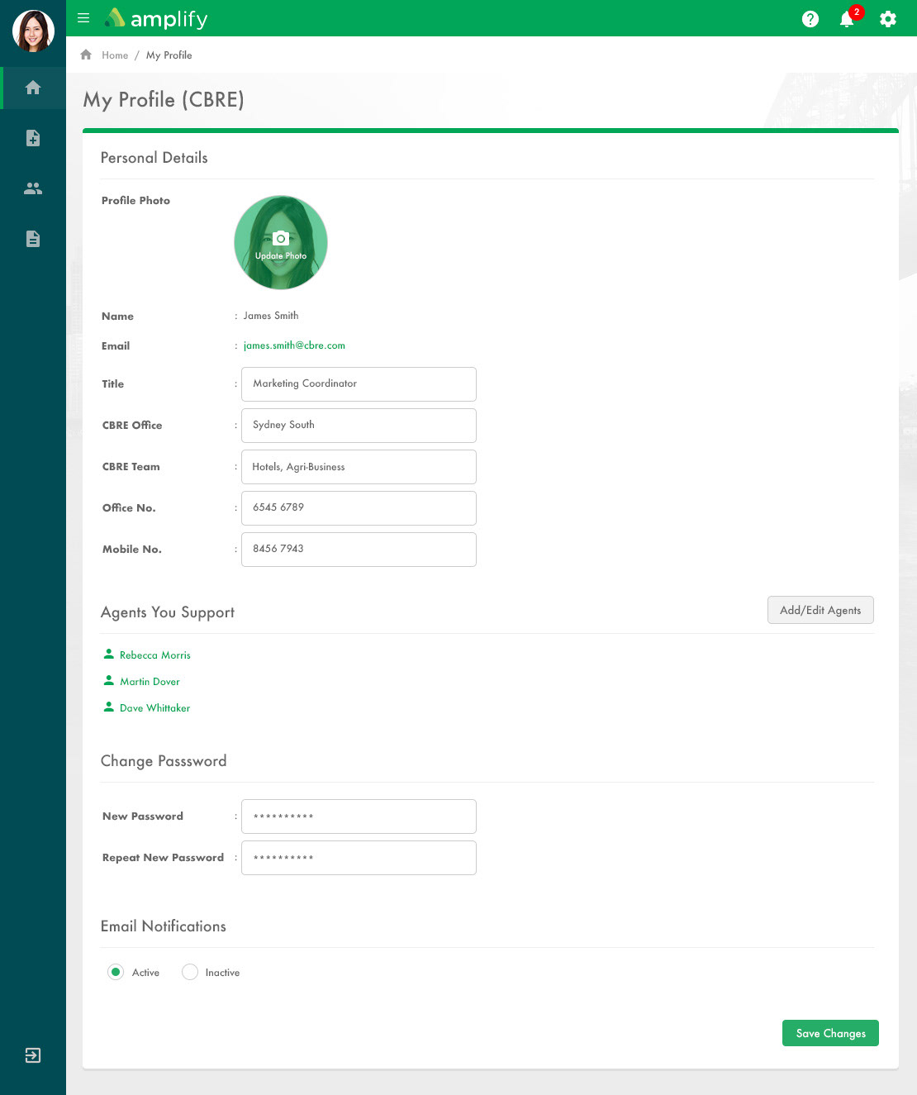Screen dimensions: 917x1095
Task: Click the Personal Details heading
Action: [154, 158]
